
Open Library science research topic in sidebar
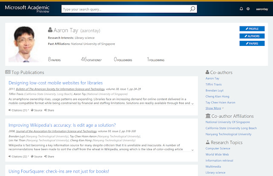(215, 173)
